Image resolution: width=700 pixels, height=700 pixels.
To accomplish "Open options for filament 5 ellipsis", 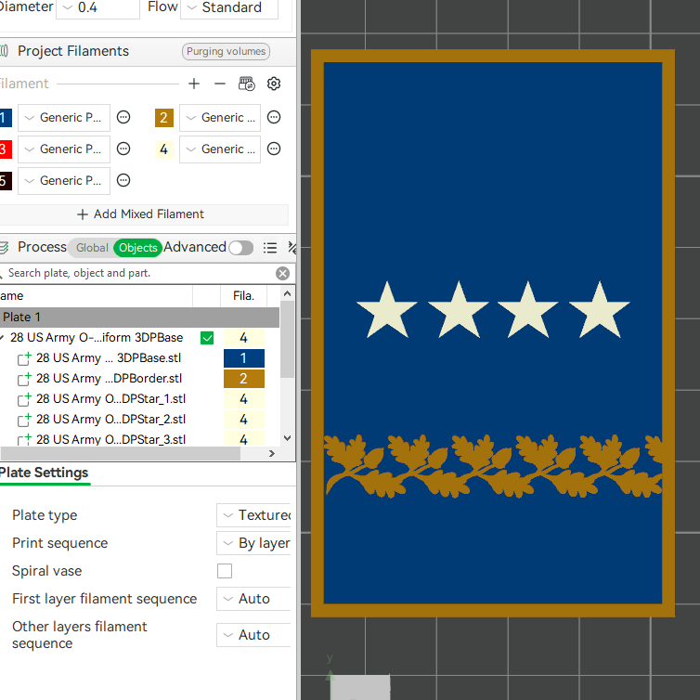I will coord(123,180).
